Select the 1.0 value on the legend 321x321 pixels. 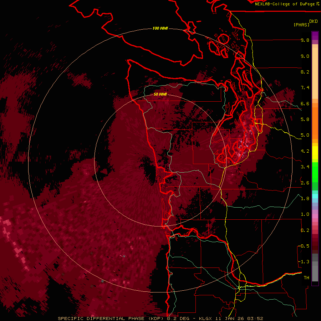[x=305, y=214]
